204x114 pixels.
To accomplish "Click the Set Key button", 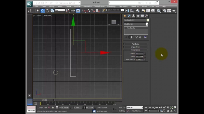I will coord(122,111).
